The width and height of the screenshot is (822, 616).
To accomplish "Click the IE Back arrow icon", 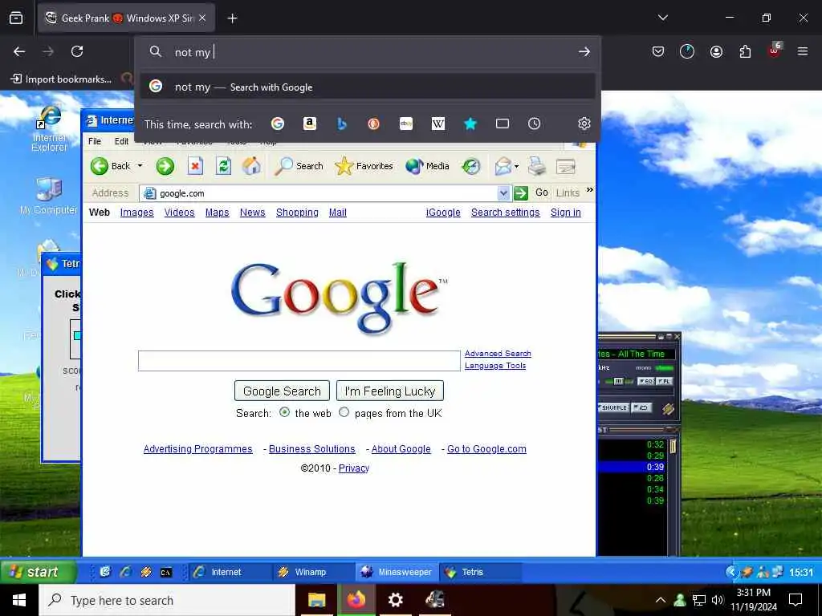I will click(x=99, y=166).
